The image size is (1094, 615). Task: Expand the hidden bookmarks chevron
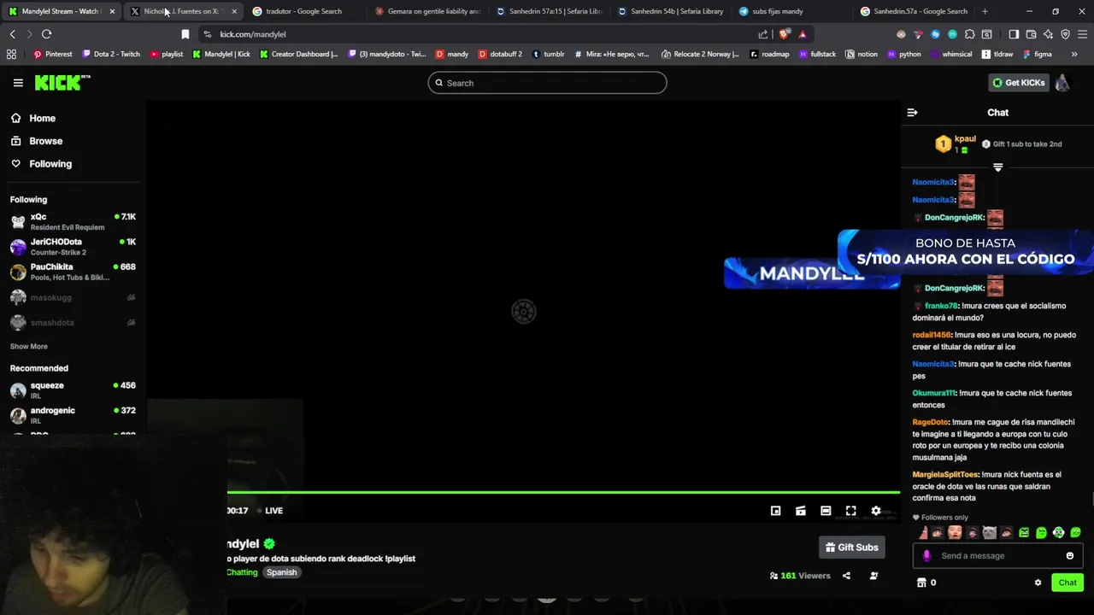point(1074,54)
